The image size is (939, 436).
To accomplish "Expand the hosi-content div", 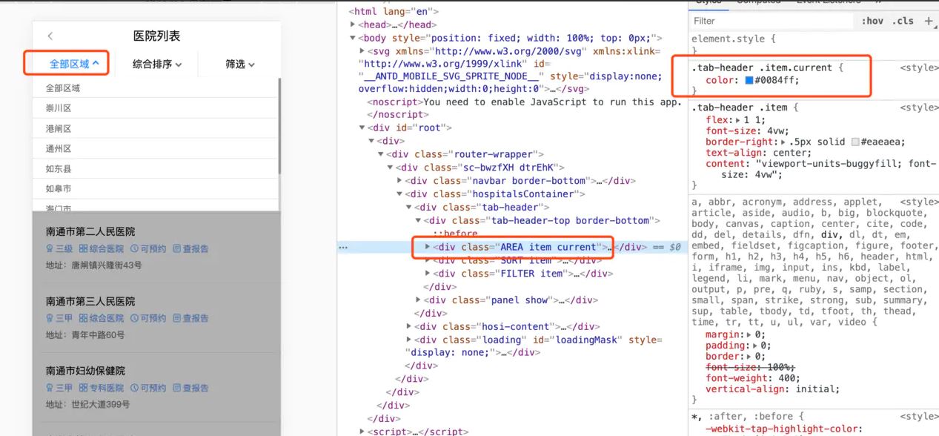I will [409, 326].
